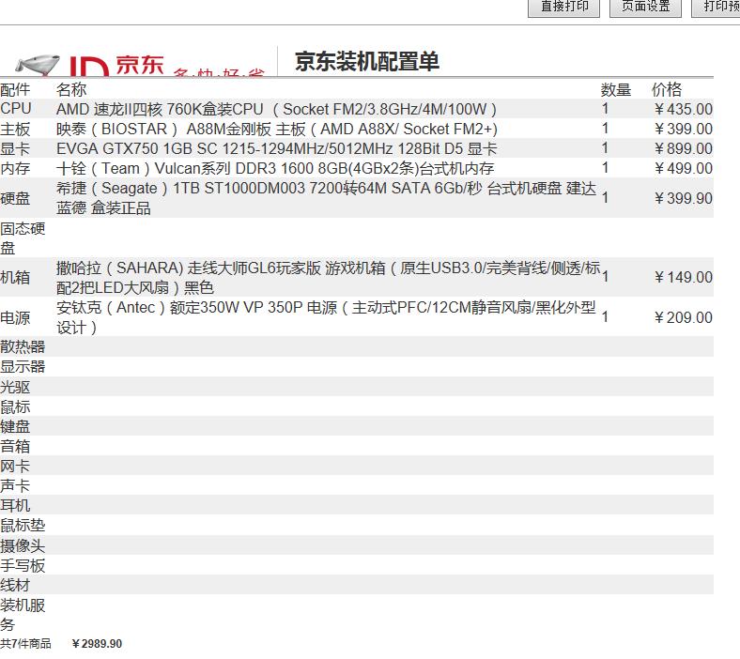Select the 内存 row label
Viewport: 740px width, 659px height.
click(x=15, y=168)
